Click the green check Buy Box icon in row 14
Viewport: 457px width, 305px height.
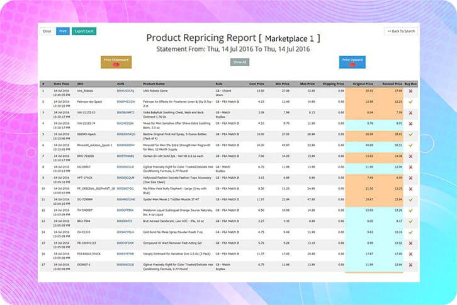tap(410, 233)
